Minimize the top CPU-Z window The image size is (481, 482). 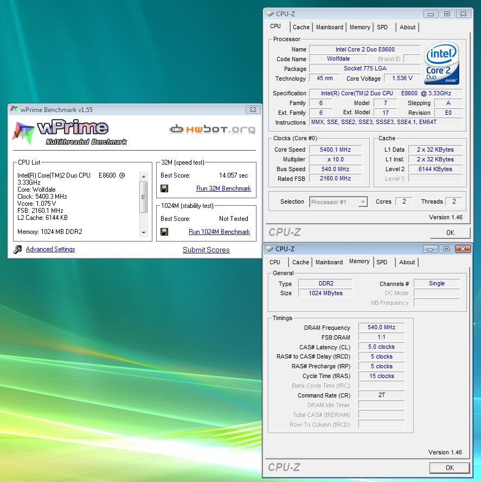[x=431, y=14]
